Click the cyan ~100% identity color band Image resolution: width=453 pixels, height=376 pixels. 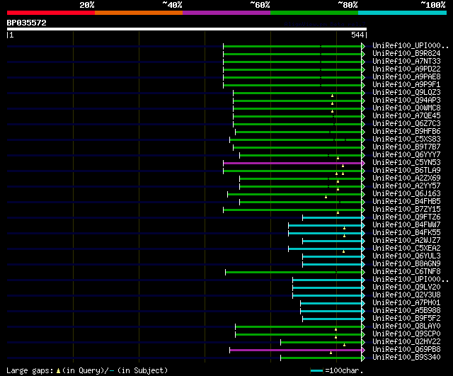[403, 13]
